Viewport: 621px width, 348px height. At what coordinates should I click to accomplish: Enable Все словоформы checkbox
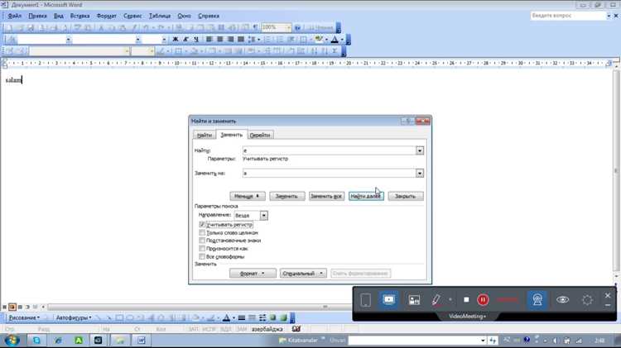pyautogui.click(x=202, y=256)
